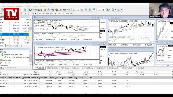Switch chart to candlestick type
This screenshot has width=173, height=97.
tap(78, 10)
